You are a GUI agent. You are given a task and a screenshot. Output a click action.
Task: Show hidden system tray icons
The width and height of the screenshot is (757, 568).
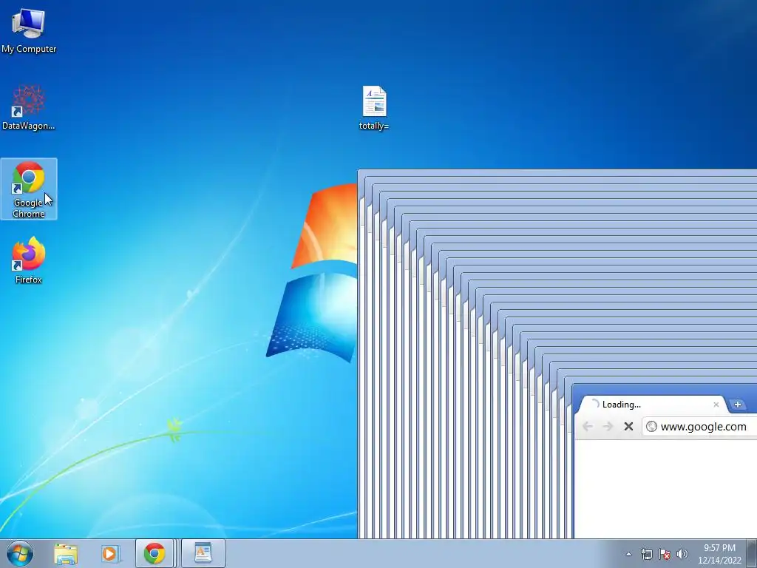click(628, 554)
